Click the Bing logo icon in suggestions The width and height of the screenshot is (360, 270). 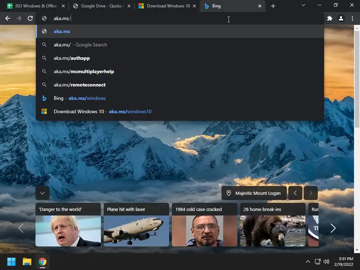tap(44, 98)
